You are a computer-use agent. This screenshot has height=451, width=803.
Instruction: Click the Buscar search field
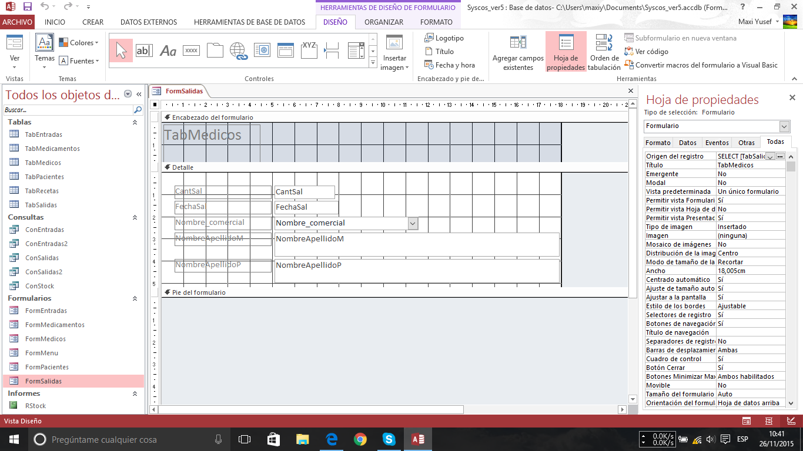pos(68,110)
